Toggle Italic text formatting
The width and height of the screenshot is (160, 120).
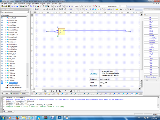[x=54, y=91]
